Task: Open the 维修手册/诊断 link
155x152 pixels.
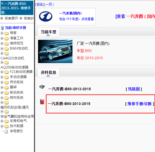Action: [139, 104]
